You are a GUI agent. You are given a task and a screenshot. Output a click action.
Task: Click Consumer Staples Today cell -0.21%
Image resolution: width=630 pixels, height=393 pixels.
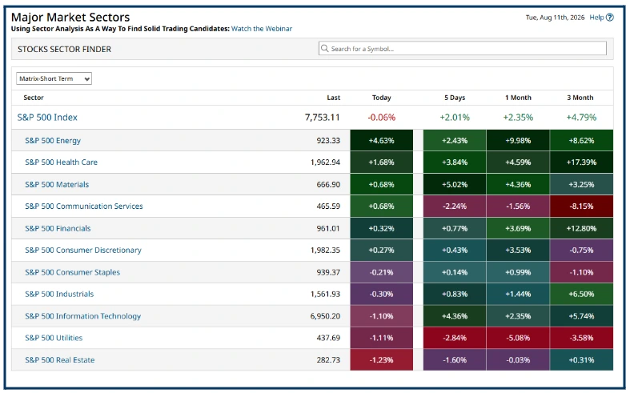click(381, 272)
